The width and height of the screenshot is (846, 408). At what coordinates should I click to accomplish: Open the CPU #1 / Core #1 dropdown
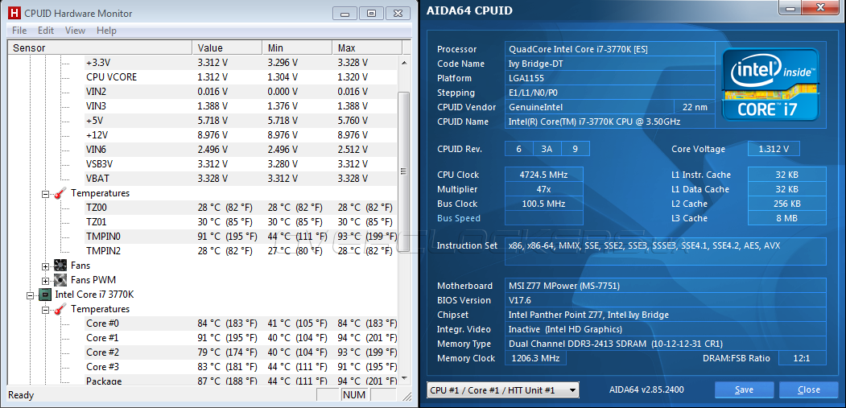[x=503, y=389]
